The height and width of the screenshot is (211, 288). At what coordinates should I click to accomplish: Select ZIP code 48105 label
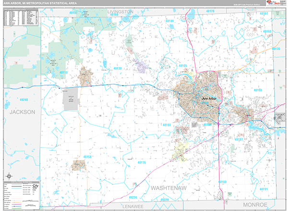tap(183, 66)
